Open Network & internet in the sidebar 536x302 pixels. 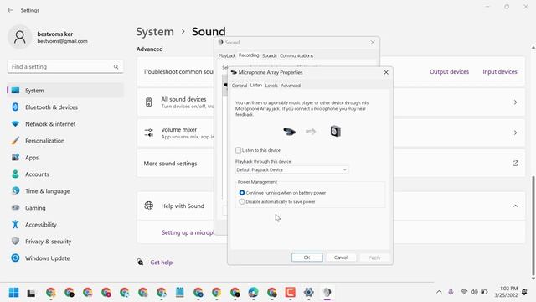click(65, 124)
